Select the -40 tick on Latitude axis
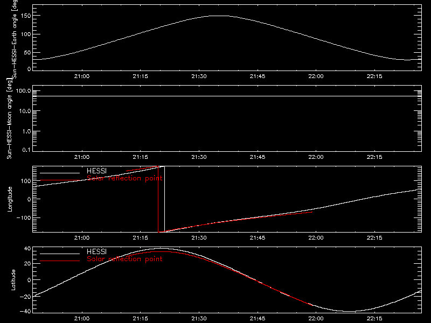The width and height of the screenshot is (431, 323). tap(25, 311)
